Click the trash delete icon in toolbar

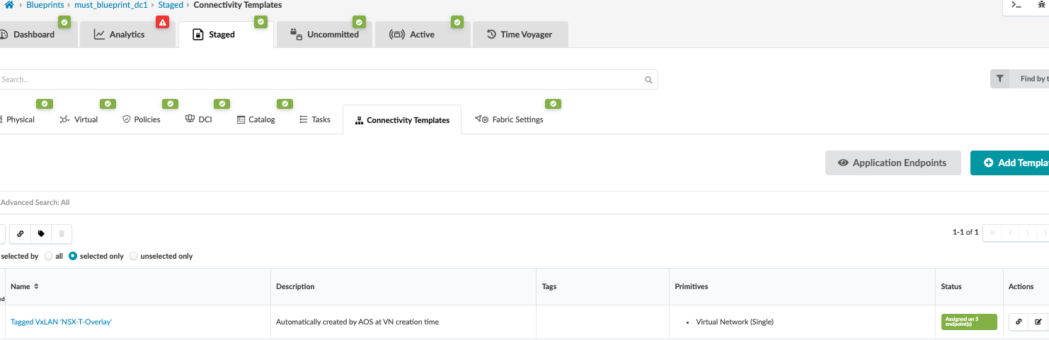(62, 233)
